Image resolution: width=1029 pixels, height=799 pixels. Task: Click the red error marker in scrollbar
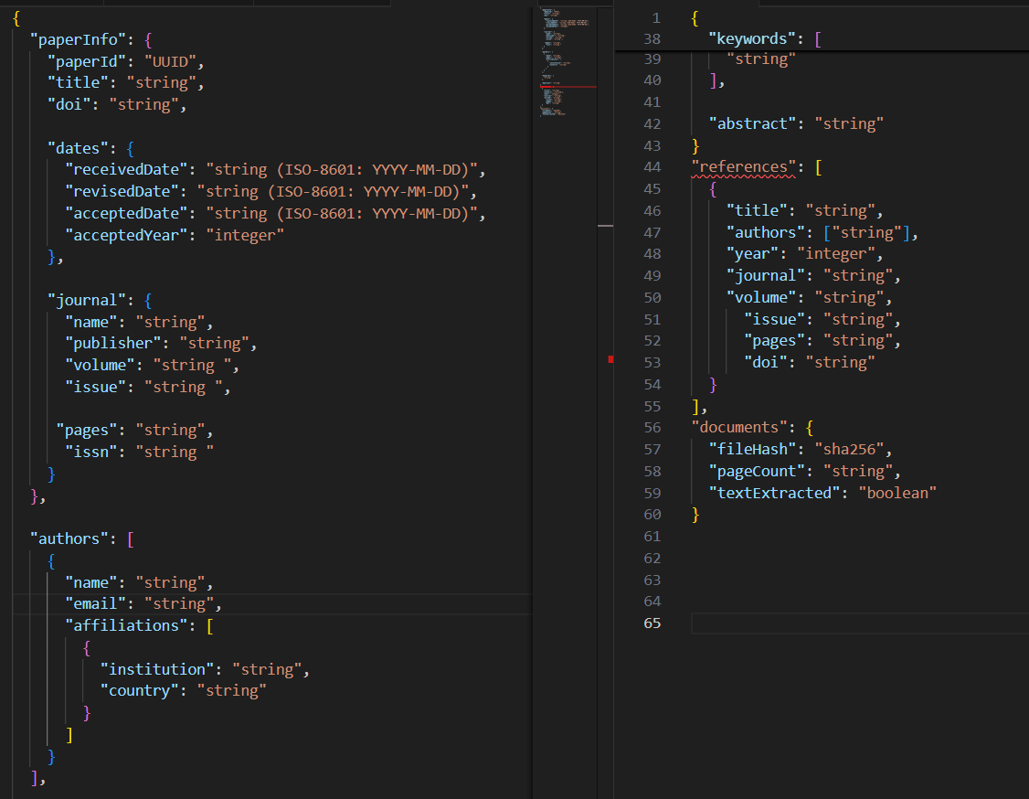click(x=610, y=359)
